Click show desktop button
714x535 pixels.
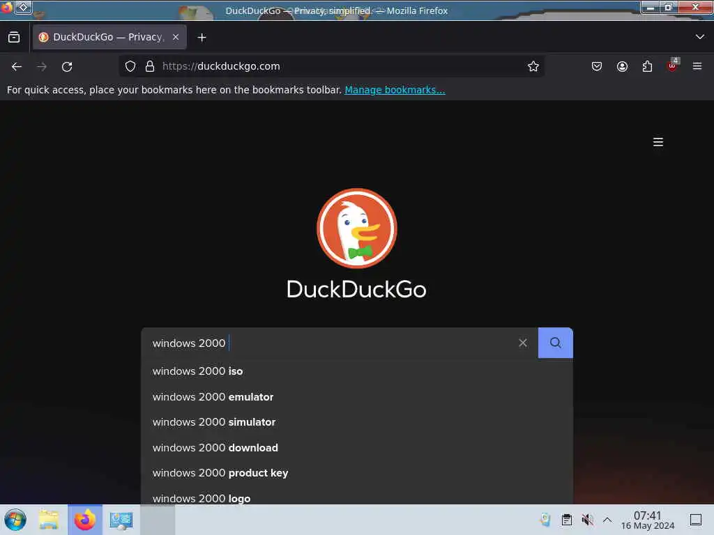695,520
